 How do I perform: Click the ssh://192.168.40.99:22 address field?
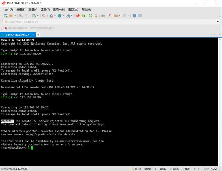(x=112, y=22)
